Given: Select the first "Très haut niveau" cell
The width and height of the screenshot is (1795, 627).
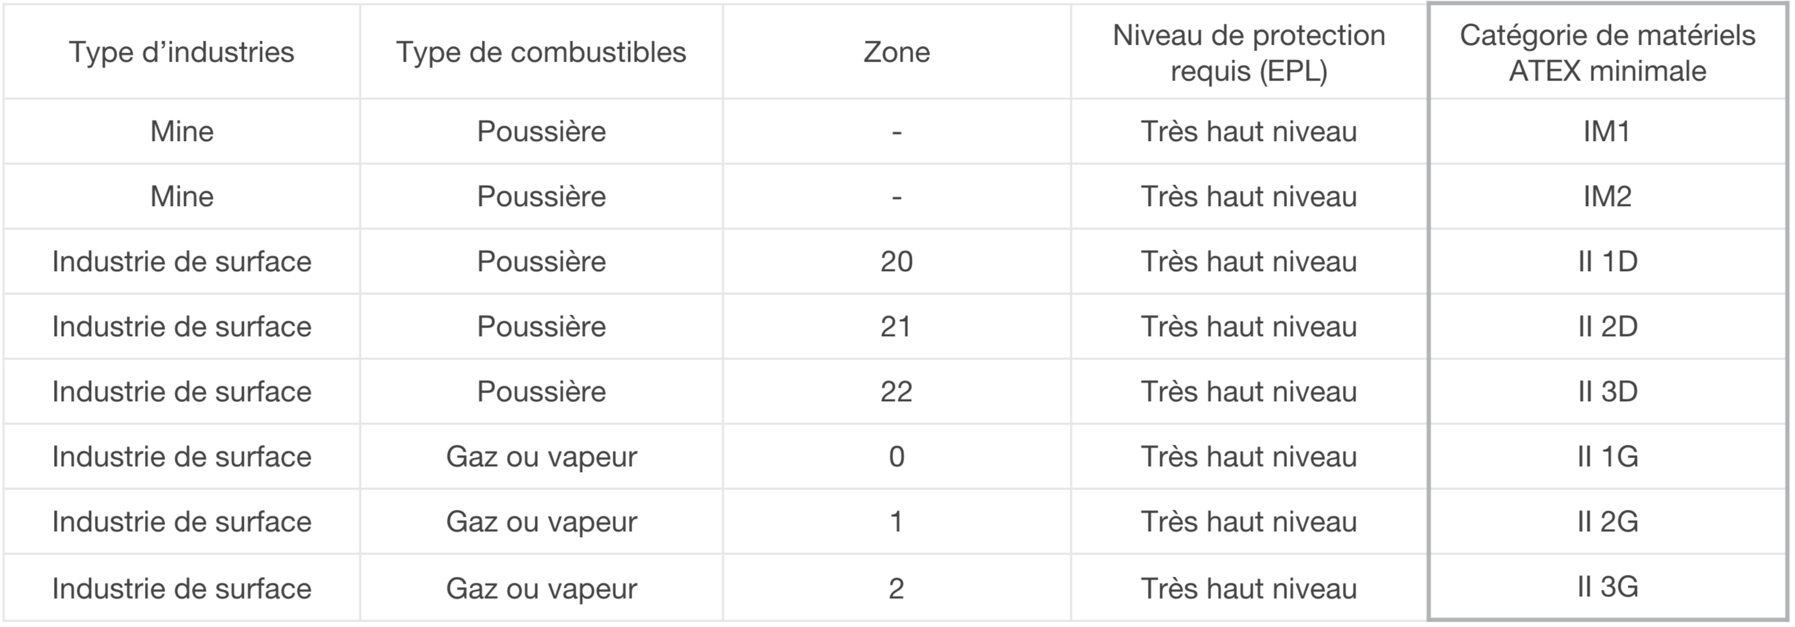Looking at the screenshot, I should point(1249,131).
